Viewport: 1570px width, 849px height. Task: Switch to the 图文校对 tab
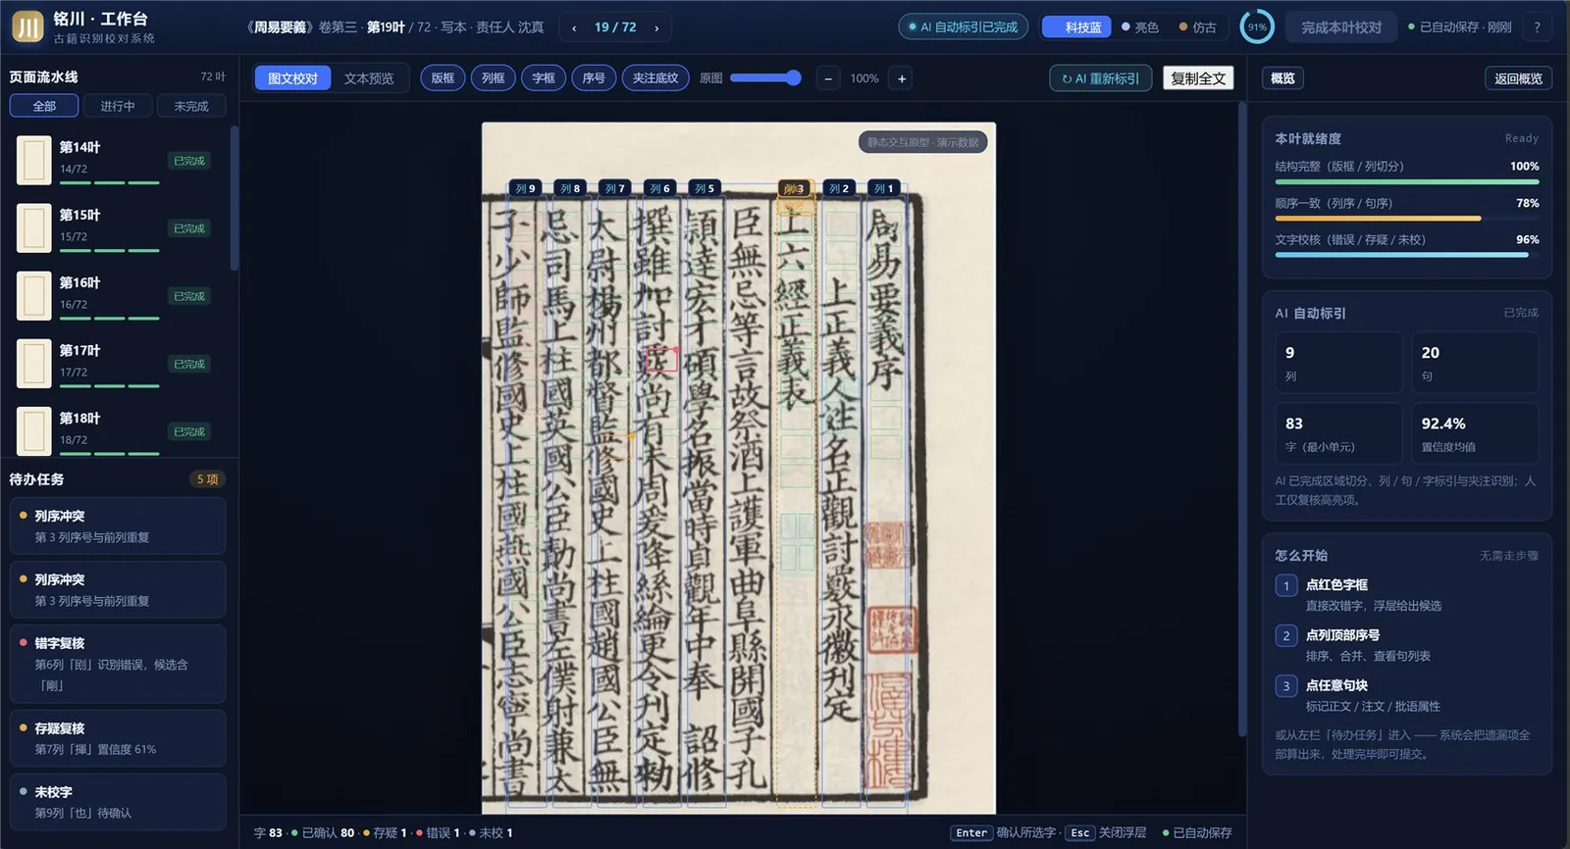coord(292,78)
